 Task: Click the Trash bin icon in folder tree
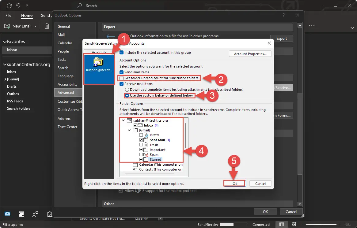click(x=146, y=145)
